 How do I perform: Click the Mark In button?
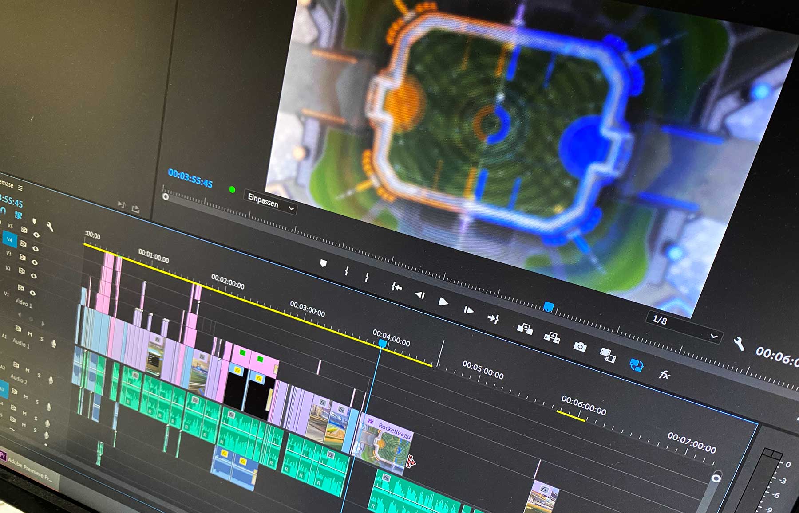coord(346,271)
